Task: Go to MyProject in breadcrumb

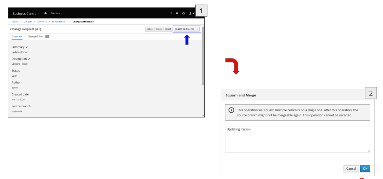Action: (42, 22)
